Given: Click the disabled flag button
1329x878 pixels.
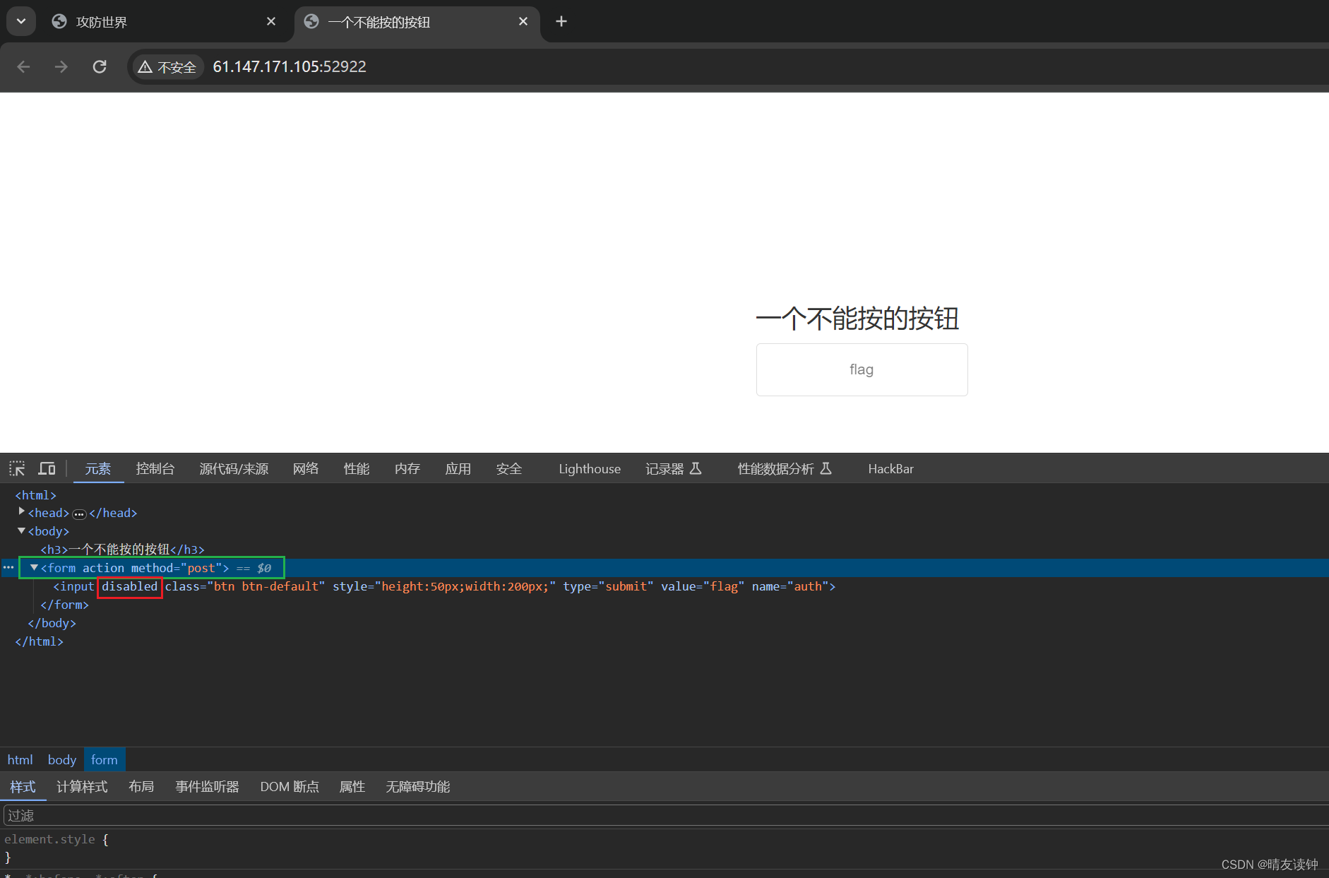Looking at the screenshot, I should pos(862,369).
